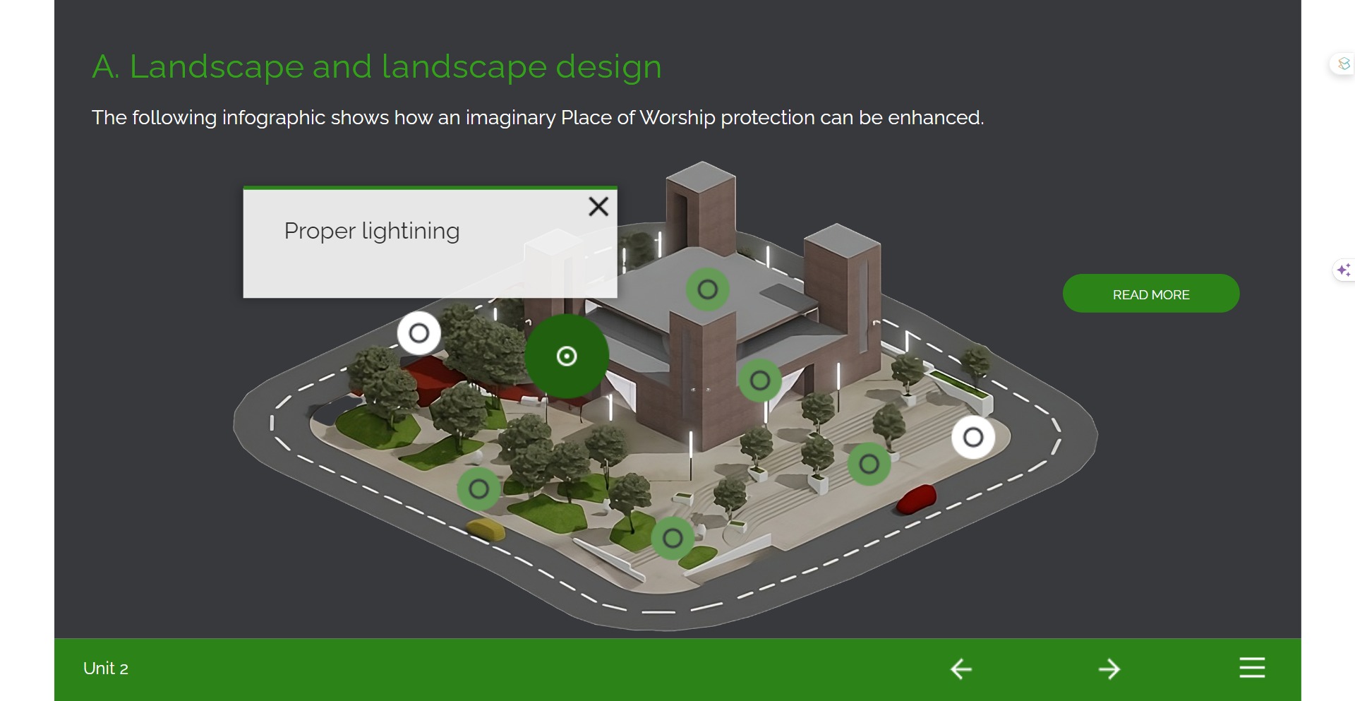Image resolution: width=1355 pixels, height=701 pixels.
Task: Click the Proper lightining tooltip text
Action: tap(372, 231)
